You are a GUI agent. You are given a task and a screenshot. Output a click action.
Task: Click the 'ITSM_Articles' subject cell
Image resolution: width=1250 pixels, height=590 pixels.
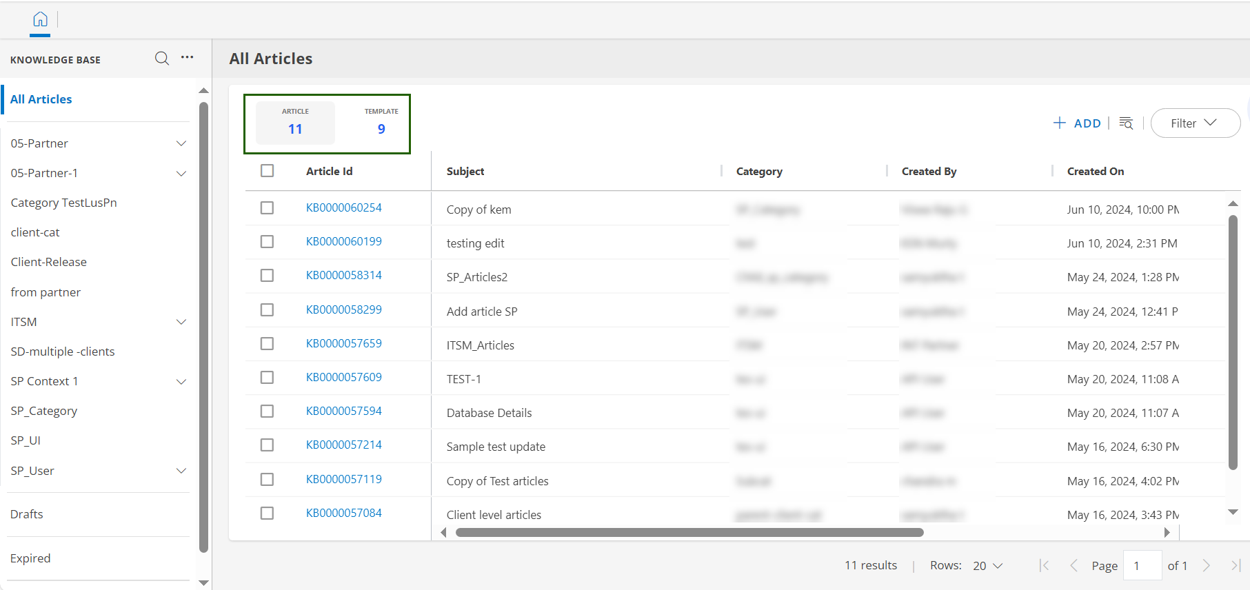click(x=481, y=345)
